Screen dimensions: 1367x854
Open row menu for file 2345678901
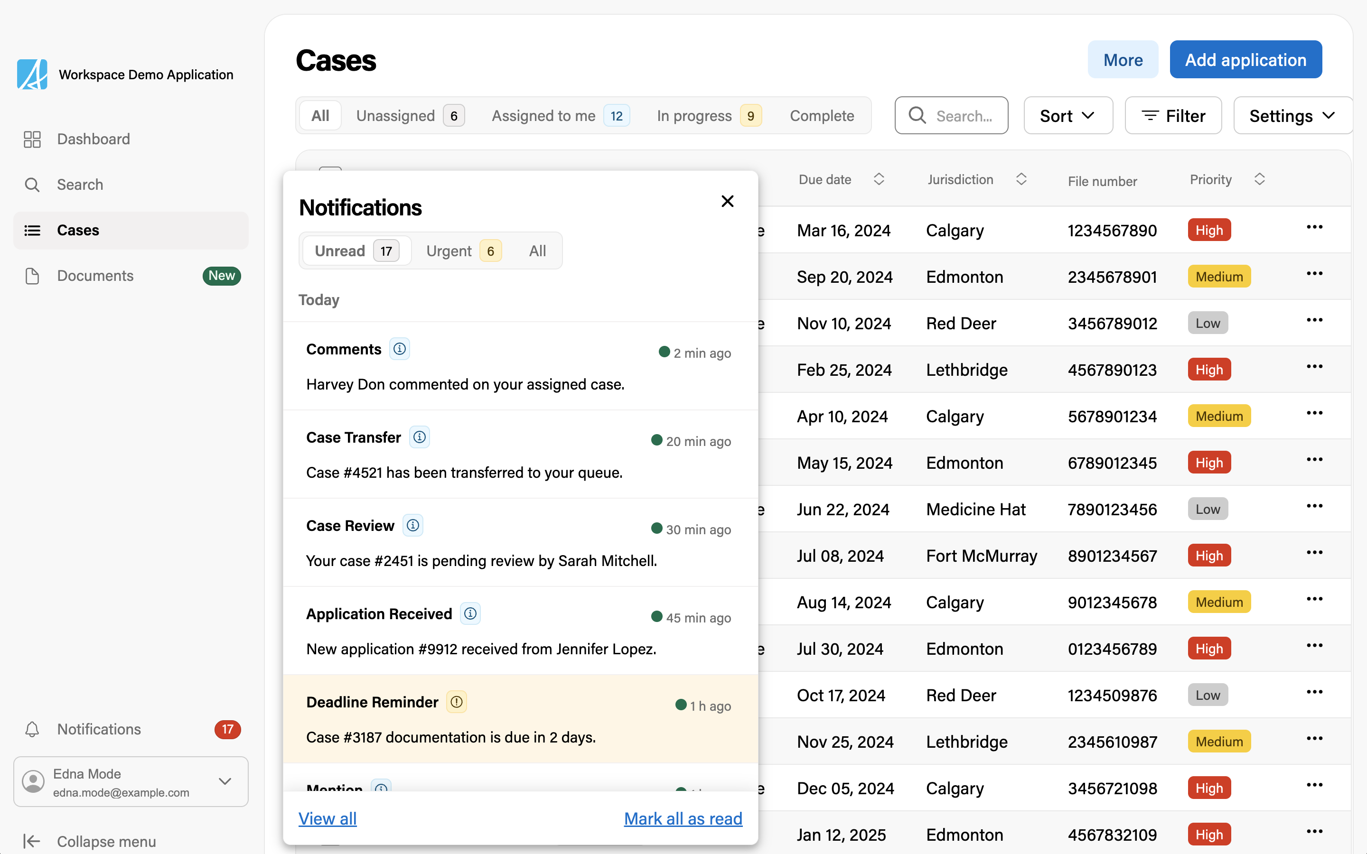click(x=1314, y=274)
